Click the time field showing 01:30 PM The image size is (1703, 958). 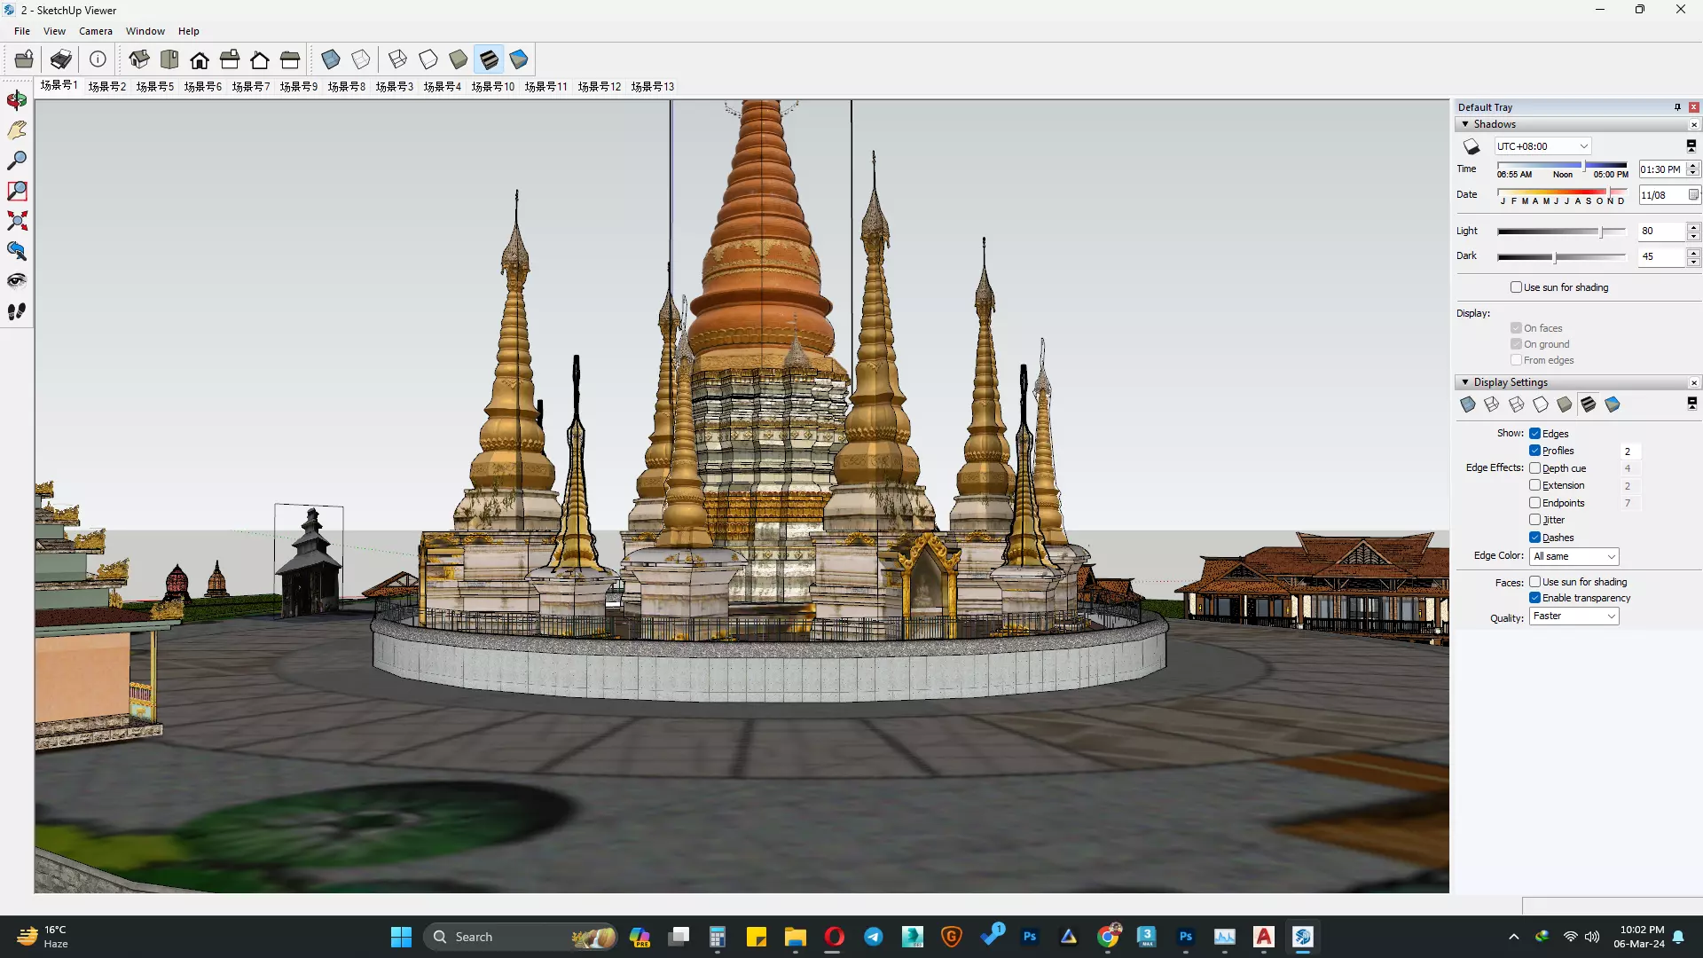click(x=1660, y=169)
